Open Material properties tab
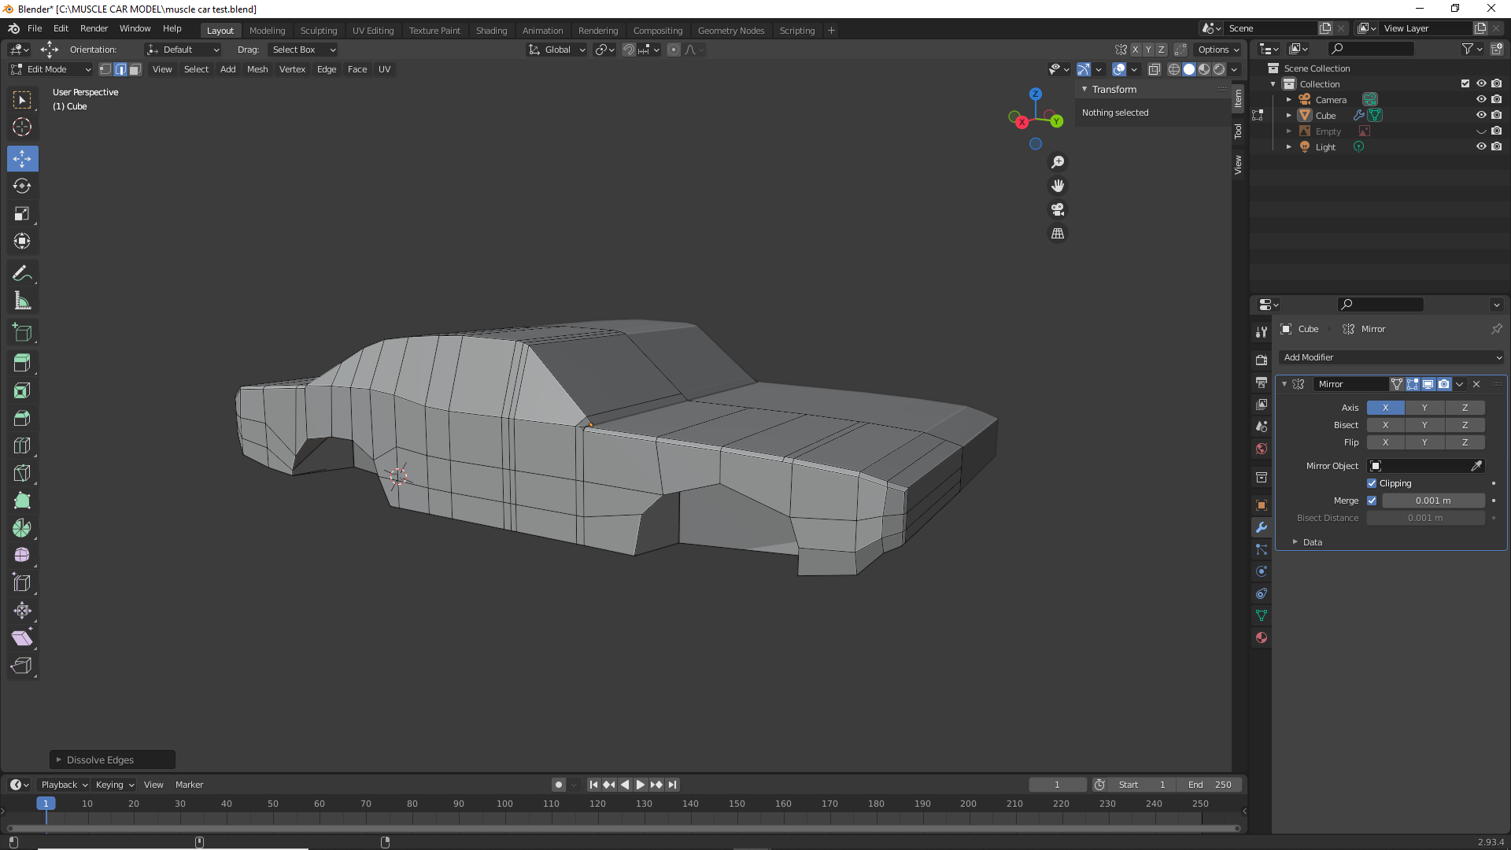This screenshot has height=850, width=1511. tap(1262, 637)
